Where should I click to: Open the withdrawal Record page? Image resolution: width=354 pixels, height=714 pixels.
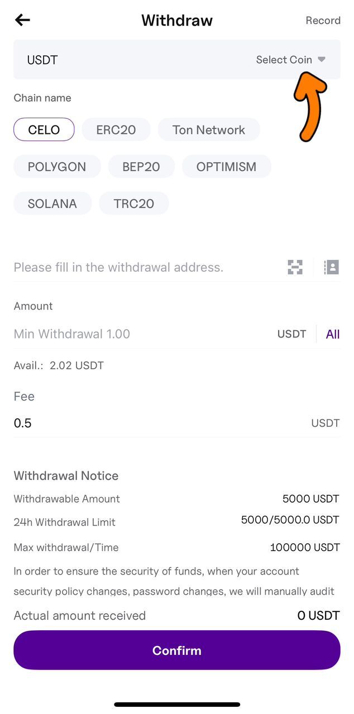click(x=323, y=20)
